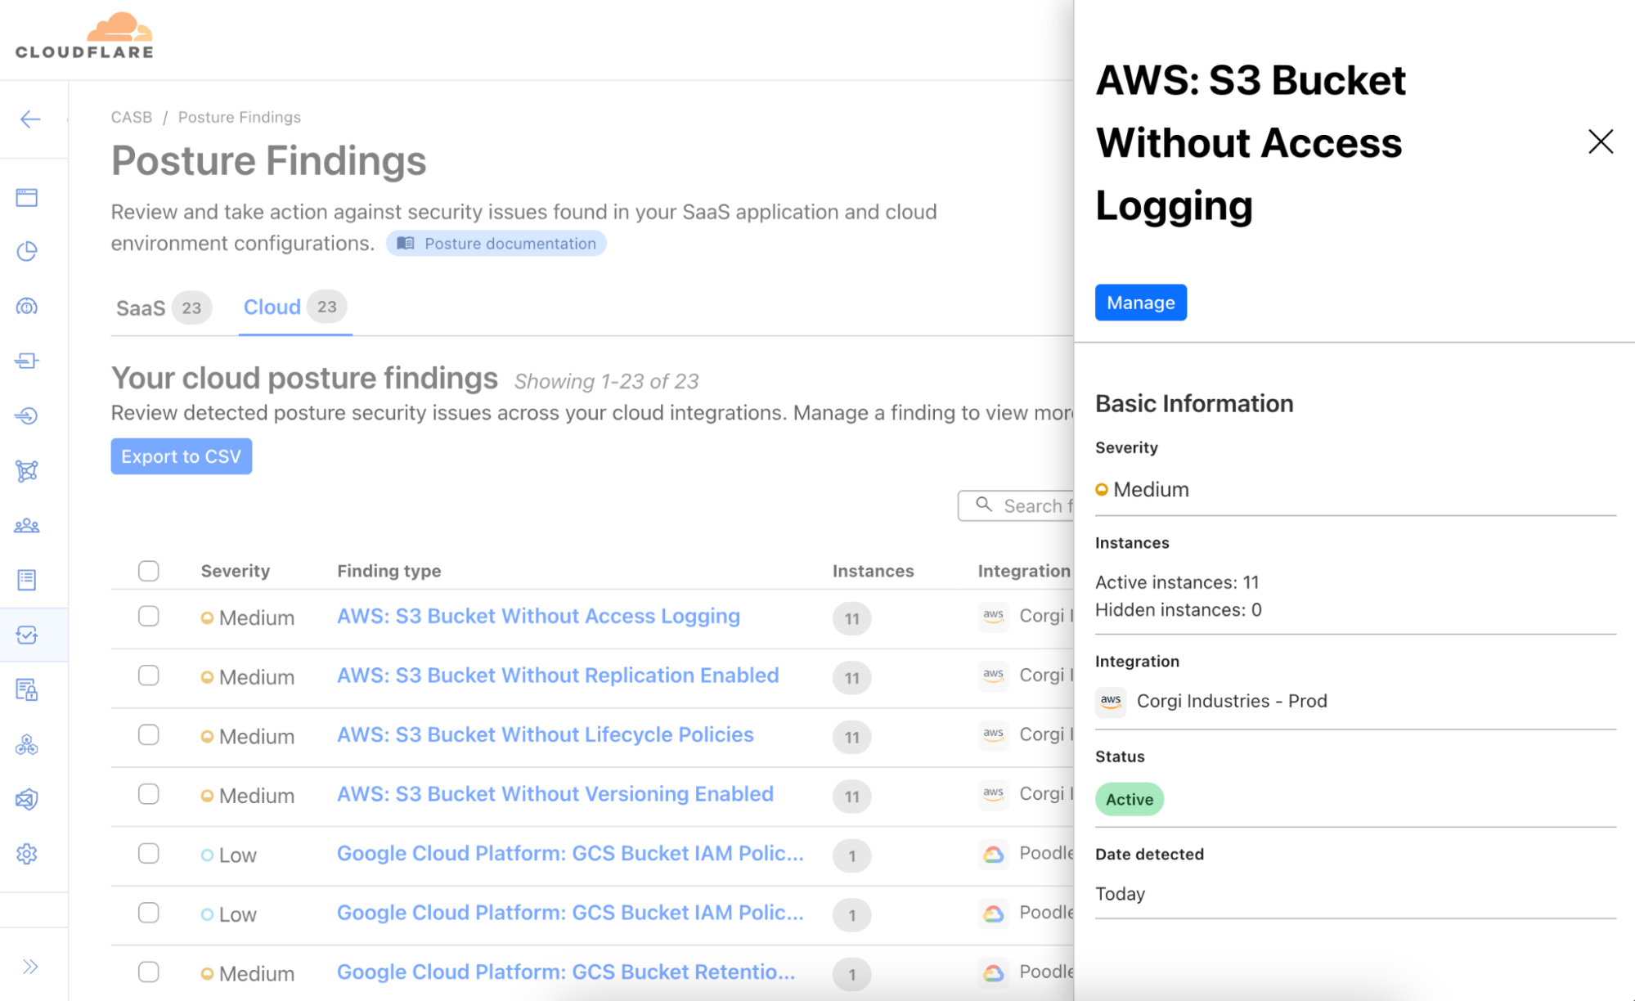Close the finding details side panel
The height and width of the screenshot is (1001, 1635).
(1600, 141)
